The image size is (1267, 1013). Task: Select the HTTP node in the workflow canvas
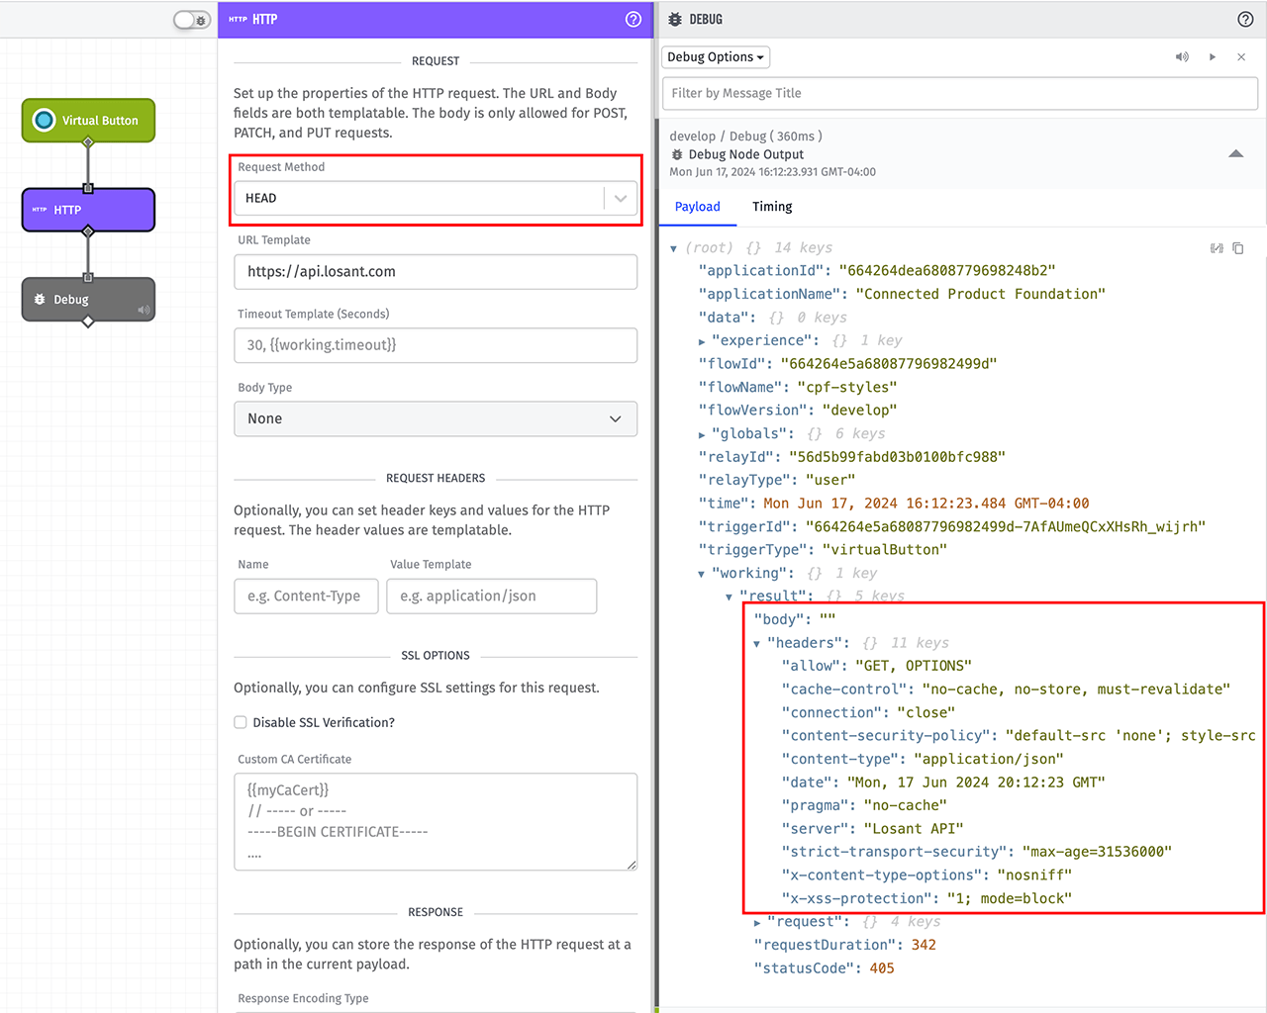88,210
